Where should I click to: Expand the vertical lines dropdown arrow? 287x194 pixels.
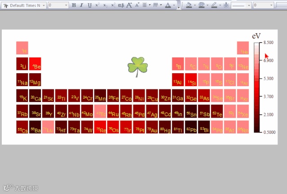click(x=161, y=5)
